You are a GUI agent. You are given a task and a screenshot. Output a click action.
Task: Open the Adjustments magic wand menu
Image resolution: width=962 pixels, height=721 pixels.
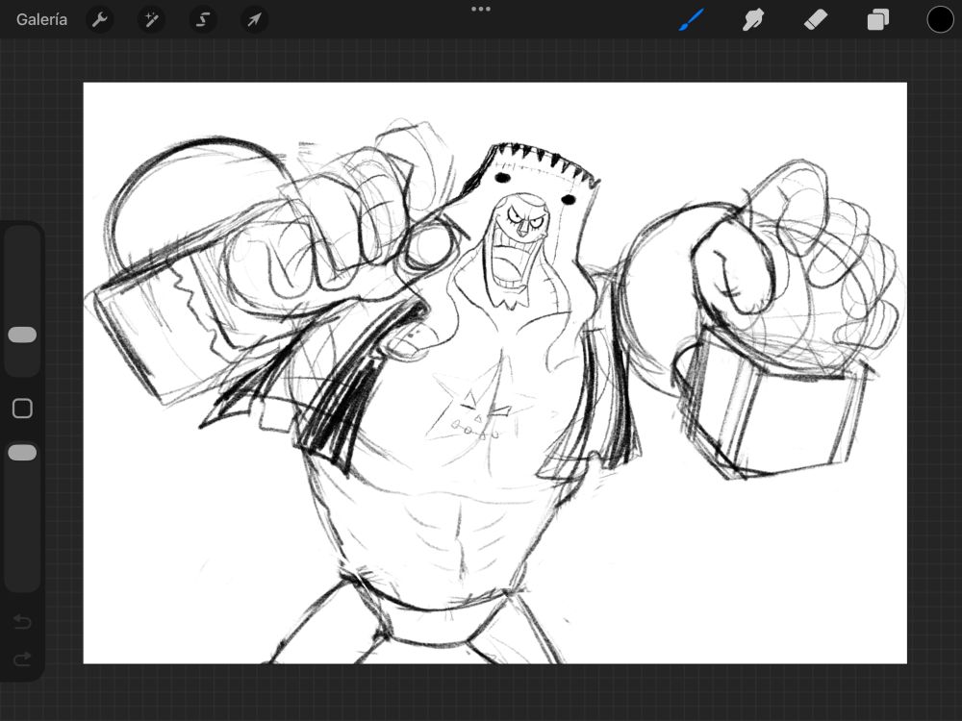click(x=151, y=19)
